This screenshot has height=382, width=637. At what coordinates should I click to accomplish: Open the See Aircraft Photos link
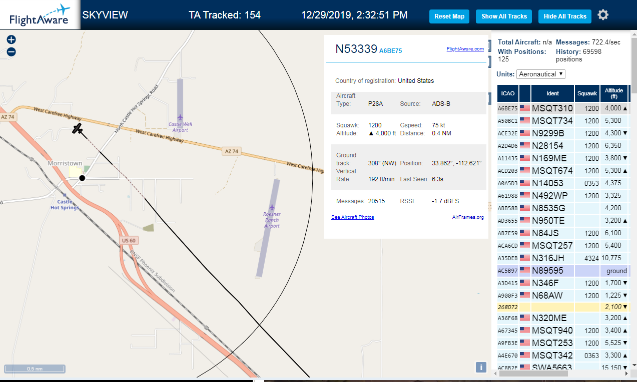click(x=352, y=217)
